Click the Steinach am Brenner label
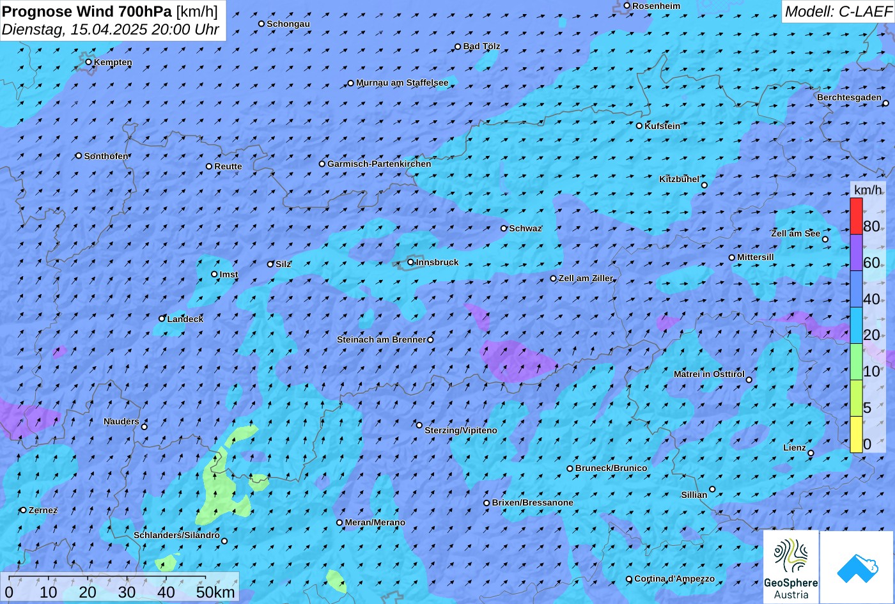895x604 pixels. pyautogui.click(x=381, y=339)
